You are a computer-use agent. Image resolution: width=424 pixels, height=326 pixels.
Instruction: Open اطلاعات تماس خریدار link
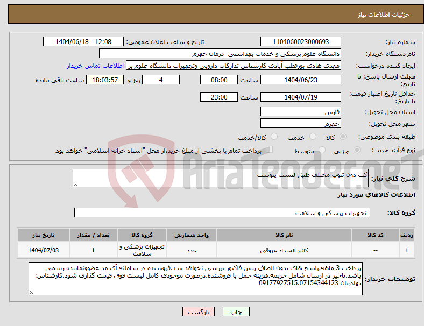tap(95, 66)
